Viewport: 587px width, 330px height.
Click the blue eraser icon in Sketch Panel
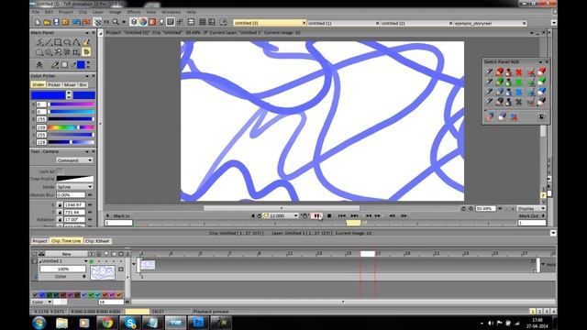coord(541,92)
